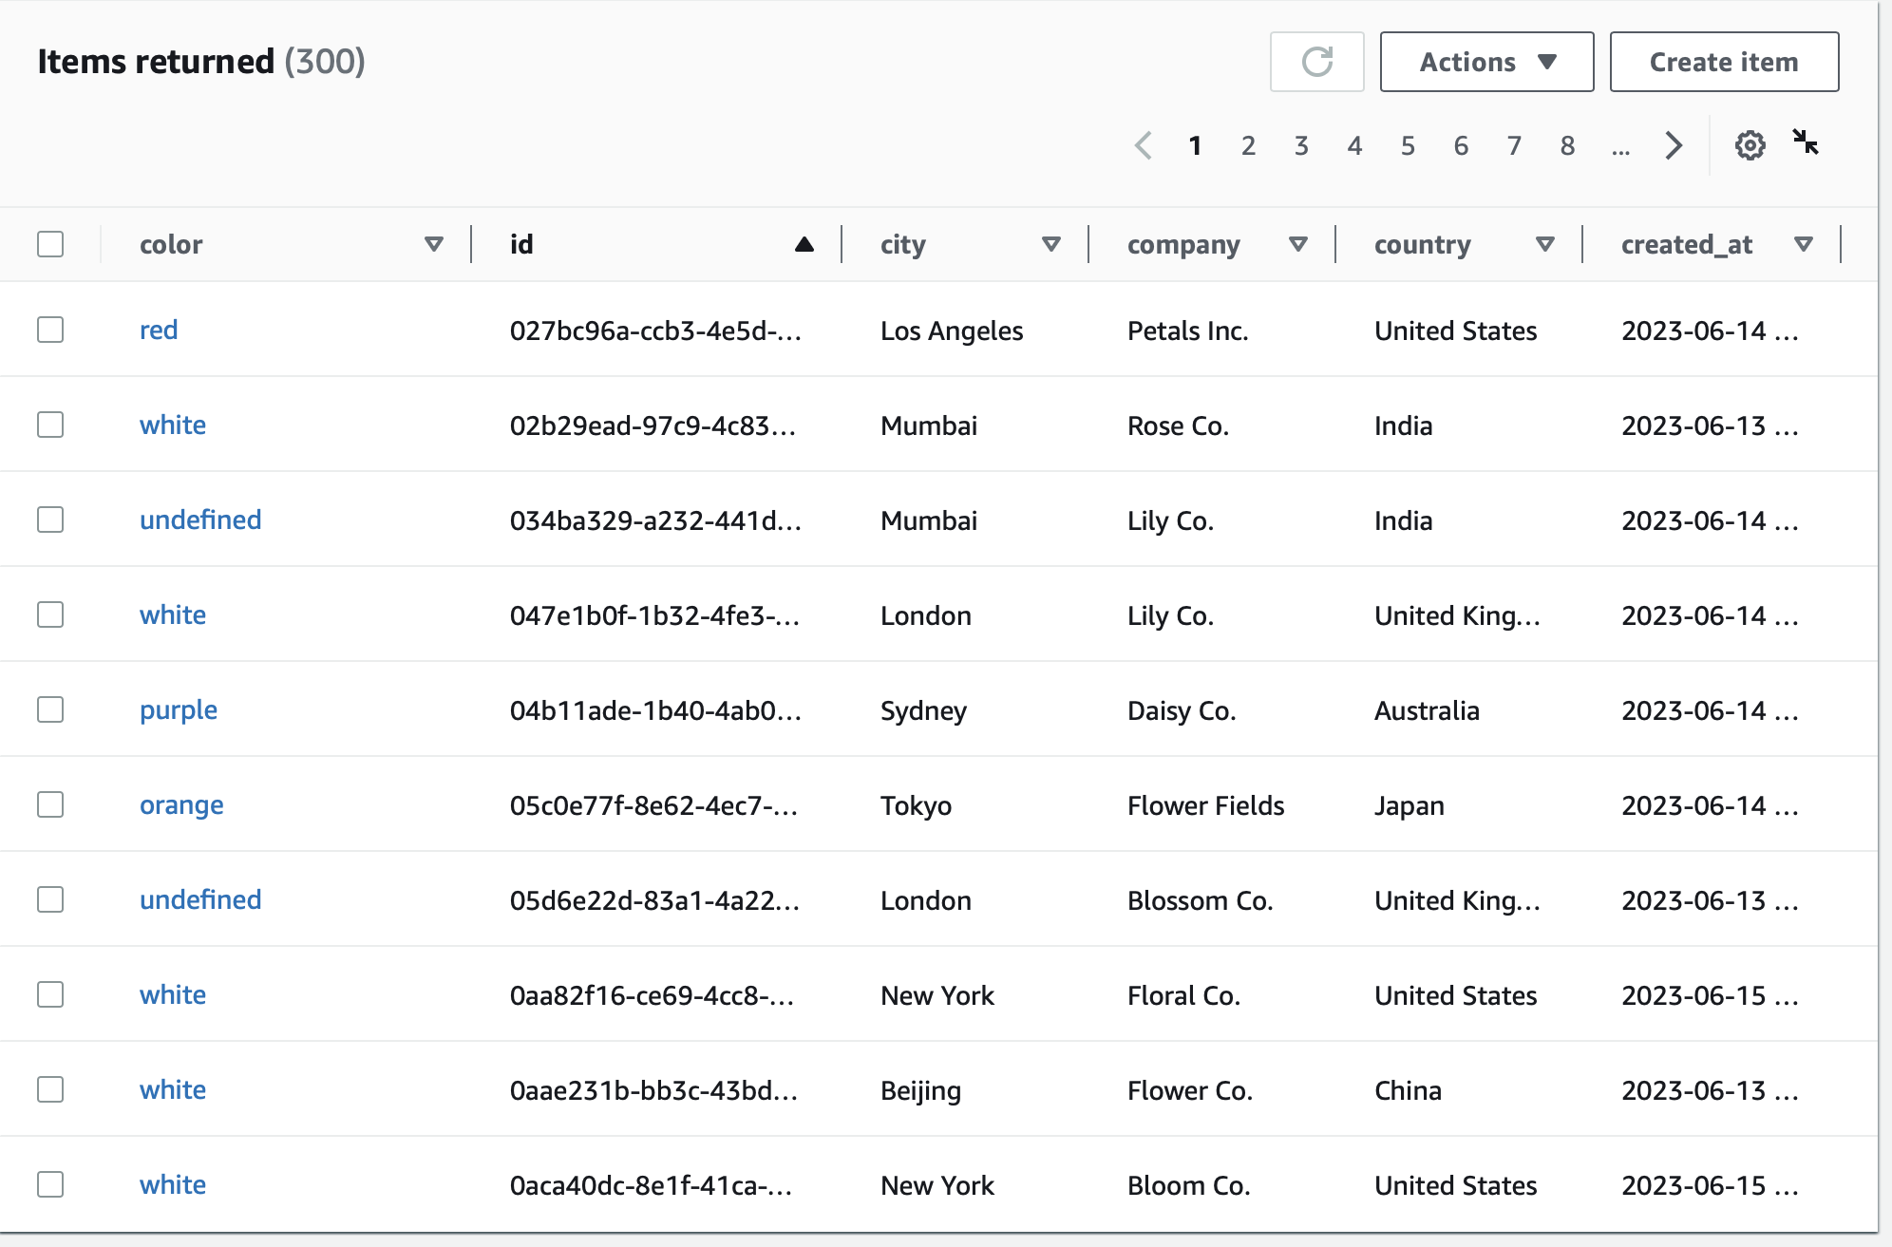1892x1247 pixels.
Task: Go to next page chevron
Action: (x=1674, y=145)
